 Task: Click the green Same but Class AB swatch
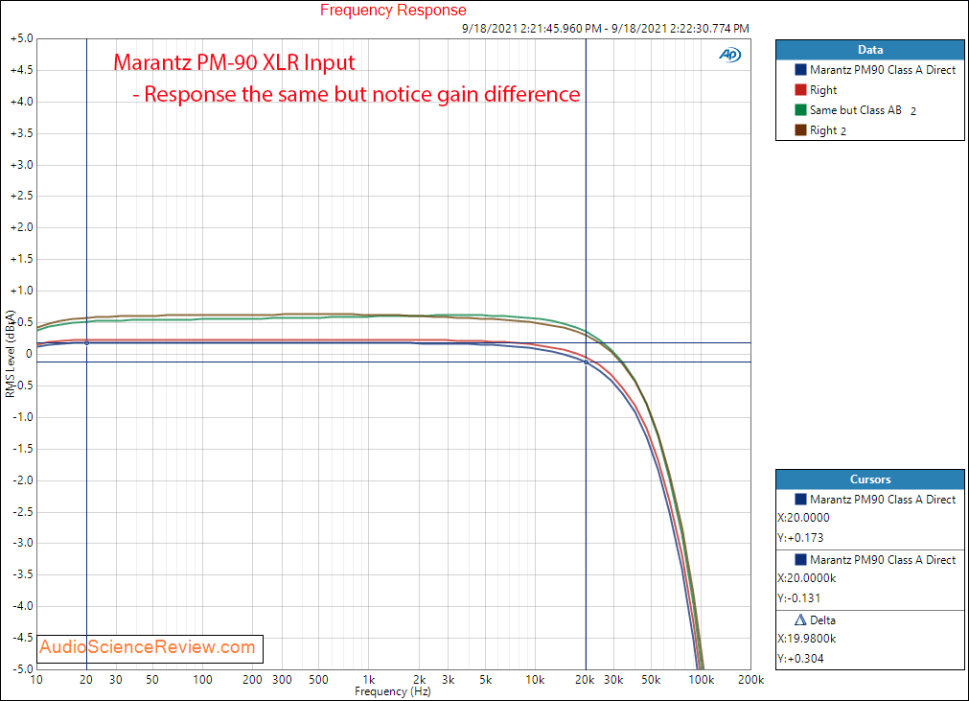800,110
